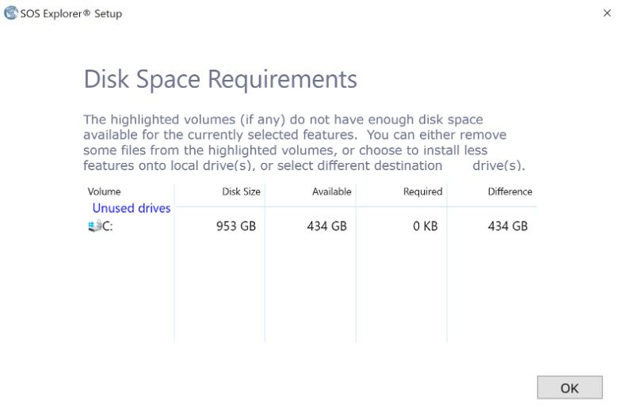This screenshot has width=622, height=410.
Task: Click the Volume column header
Action: click(x=104, y=192)
